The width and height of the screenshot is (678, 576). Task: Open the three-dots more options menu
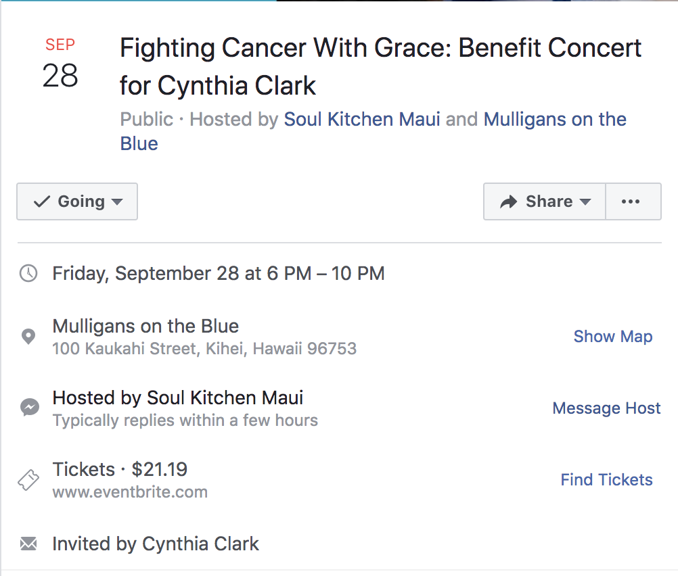pos(631,201)
